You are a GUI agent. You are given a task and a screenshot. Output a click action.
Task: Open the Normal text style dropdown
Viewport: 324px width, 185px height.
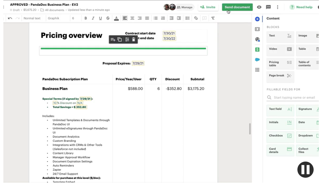tap(32, 18)
